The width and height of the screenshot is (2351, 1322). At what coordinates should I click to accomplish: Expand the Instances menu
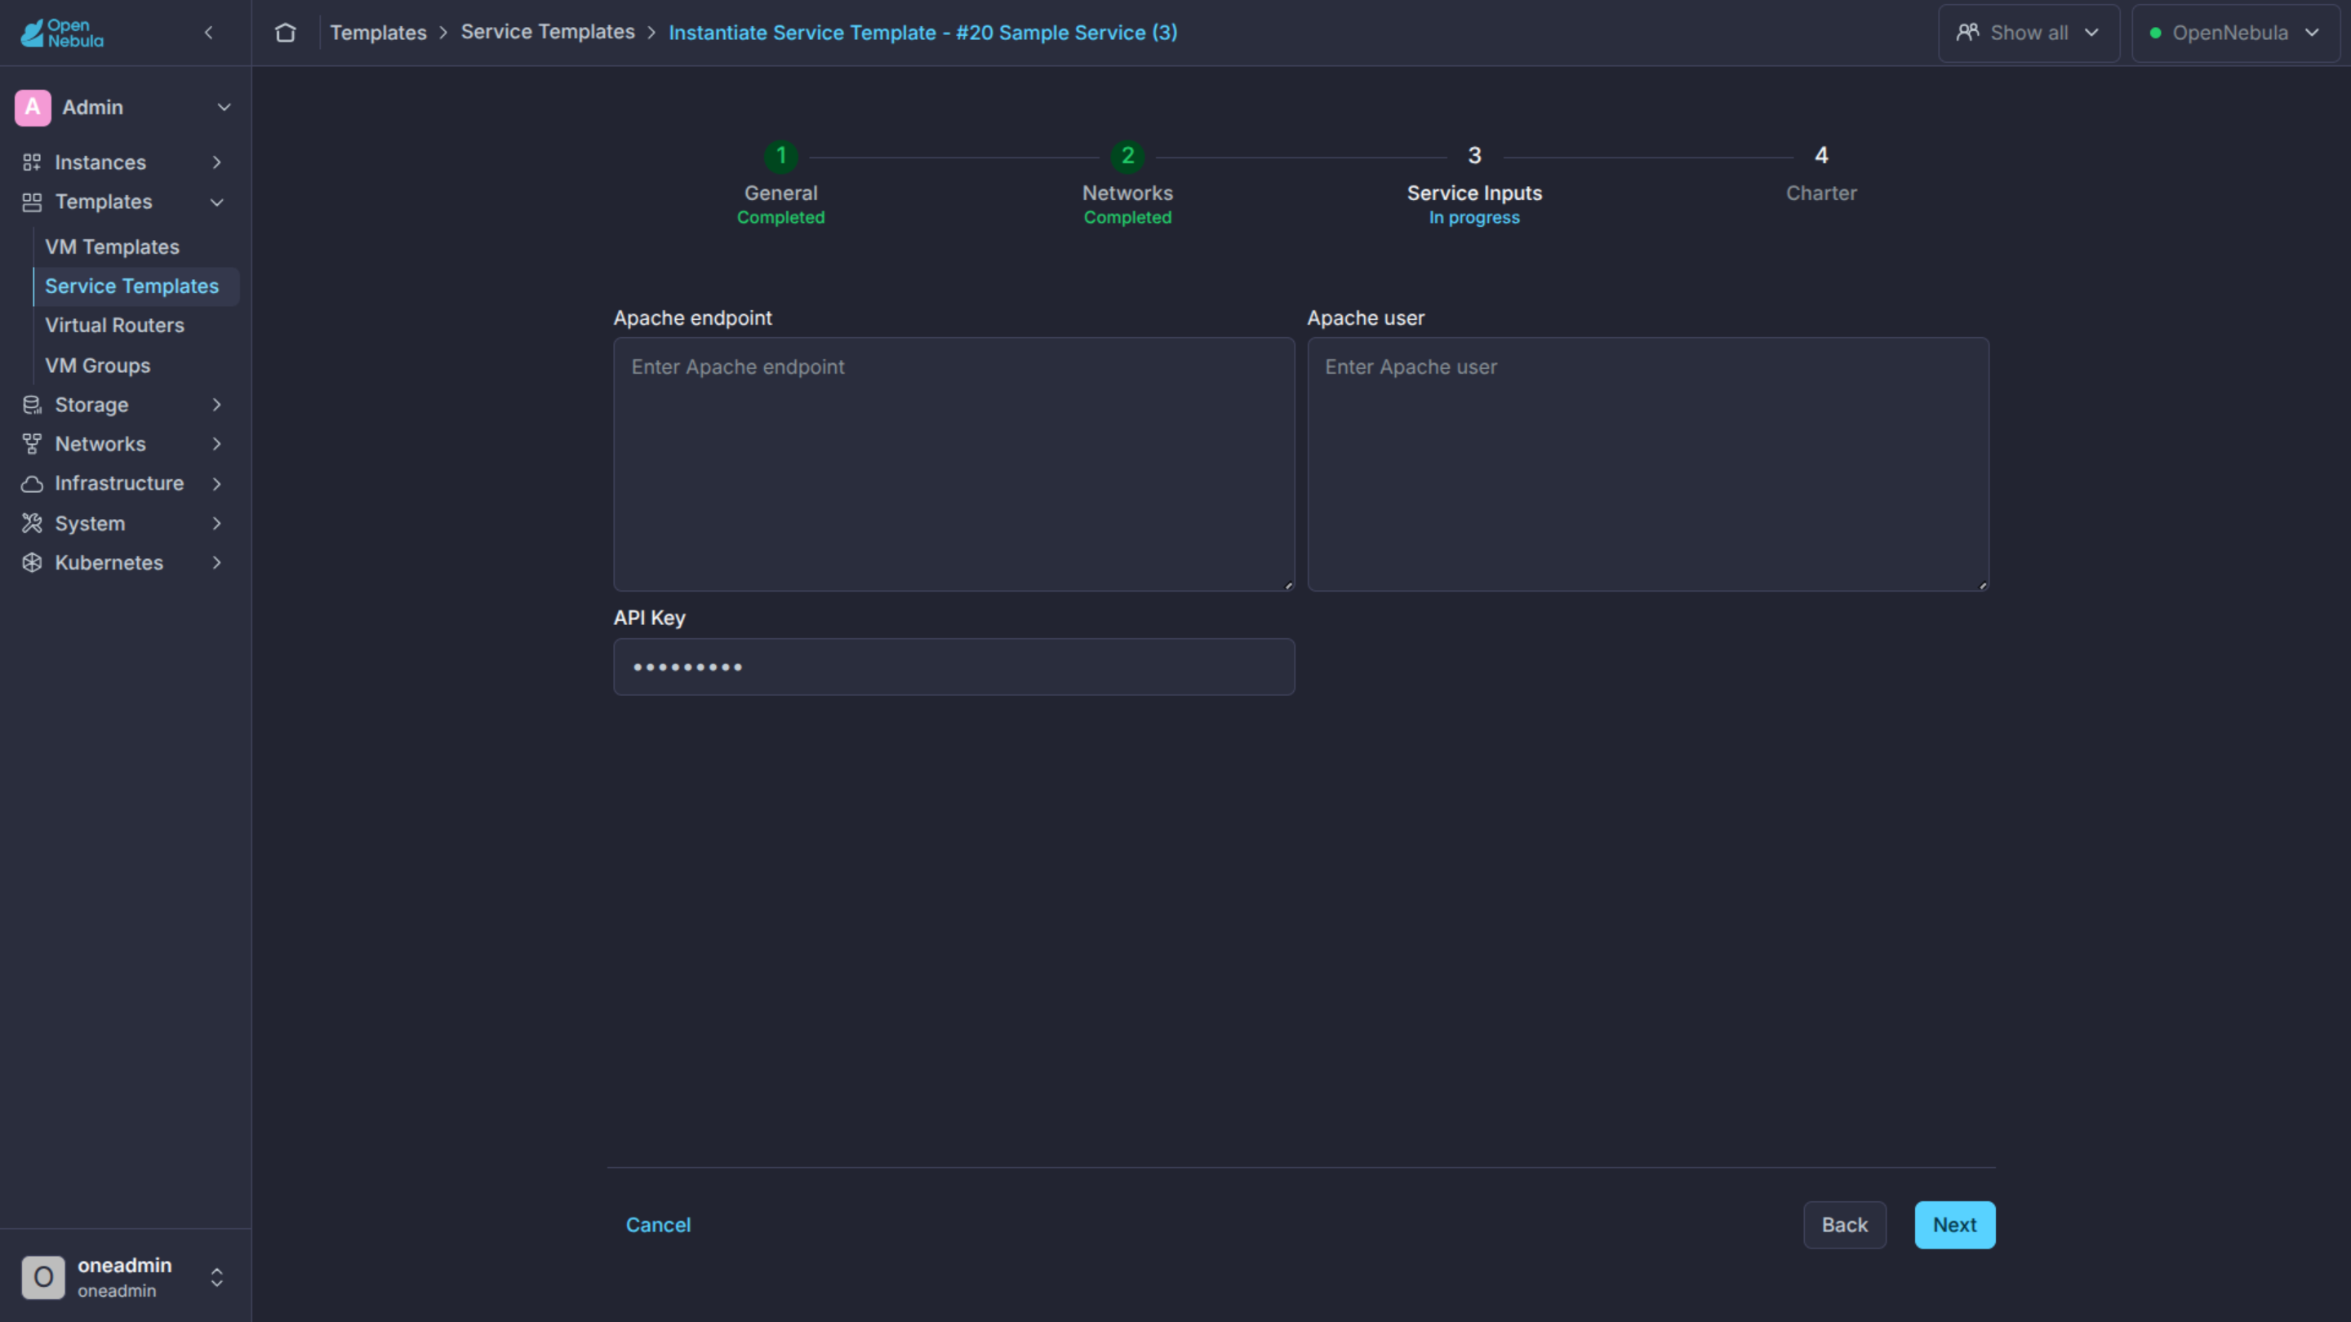tap(217, 162)
